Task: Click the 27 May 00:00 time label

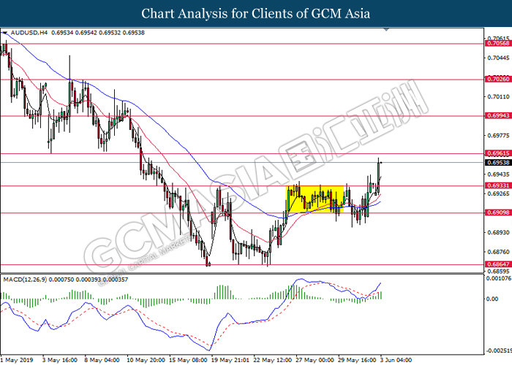Action: tap(315, 360)
